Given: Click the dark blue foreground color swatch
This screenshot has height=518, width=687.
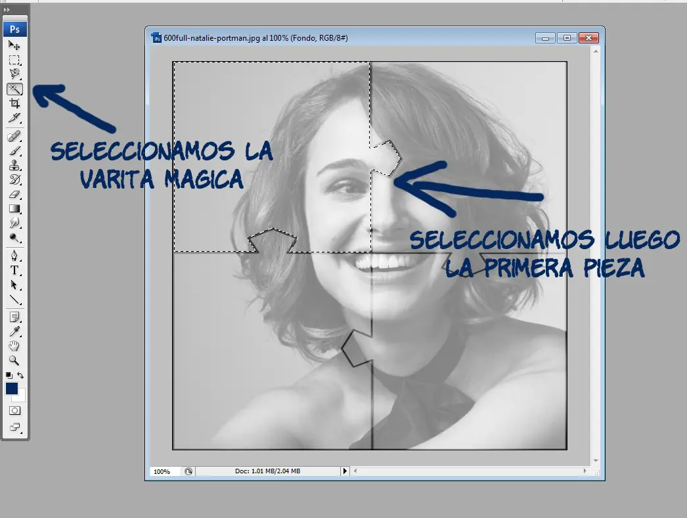Looking at the screenshot, I should (x=11, y=388).
